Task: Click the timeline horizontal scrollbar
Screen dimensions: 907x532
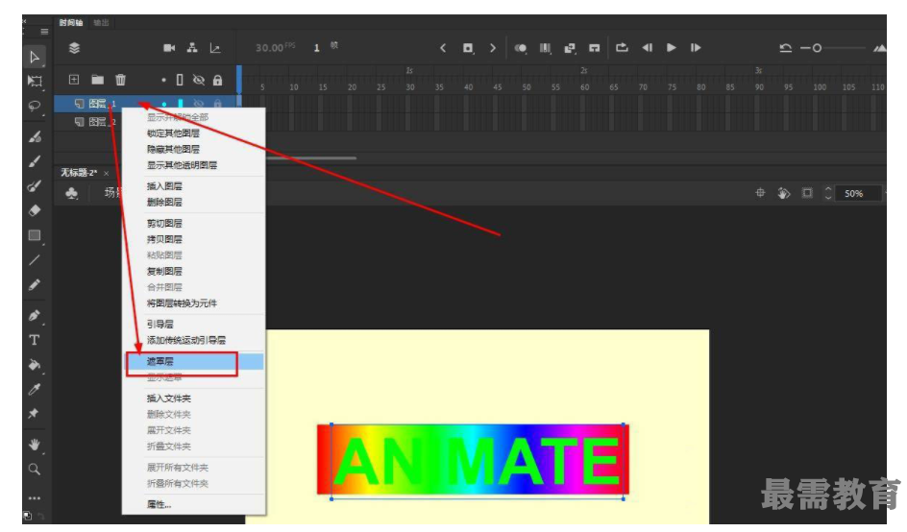Action: pyautogui.click(x=311, y=157)
